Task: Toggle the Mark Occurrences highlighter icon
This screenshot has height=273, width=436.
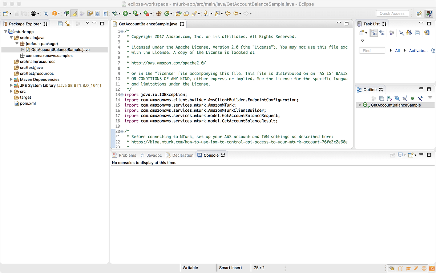Action: click(74, 13)
